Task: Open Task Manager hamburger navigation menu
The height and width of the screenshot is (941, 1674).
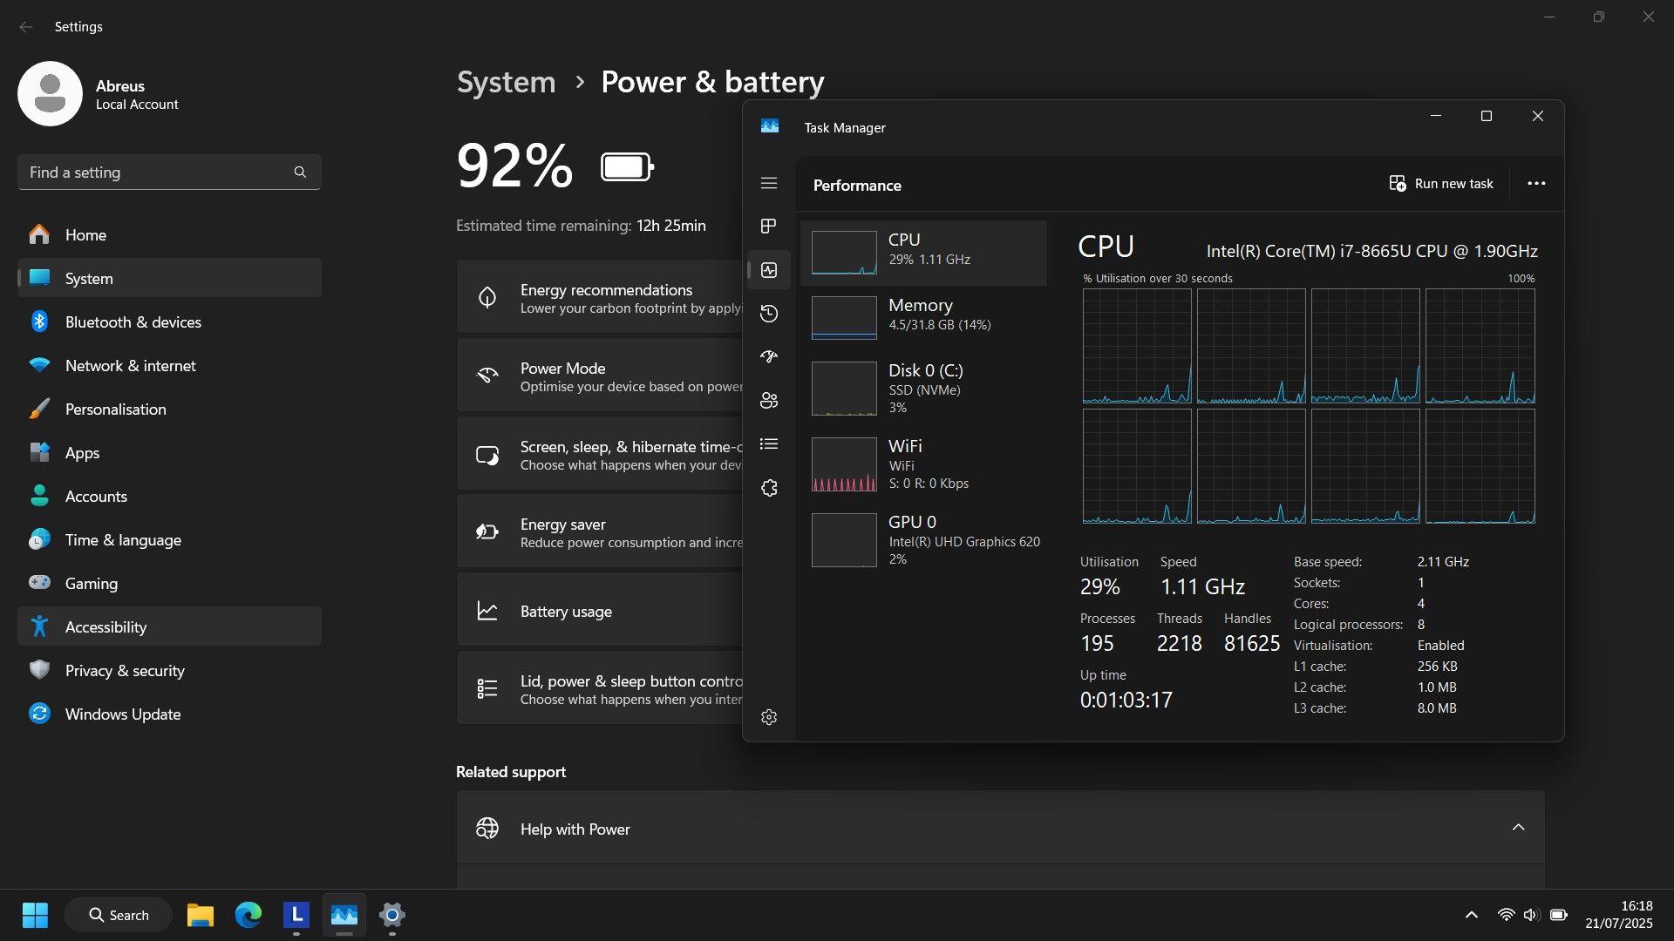Action: tap(768, 183)
